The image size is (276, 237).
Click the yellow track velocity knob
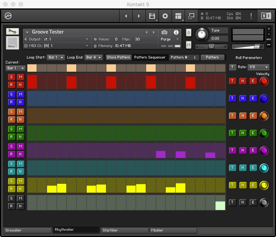pyautogui.click(x=264, y=185)
